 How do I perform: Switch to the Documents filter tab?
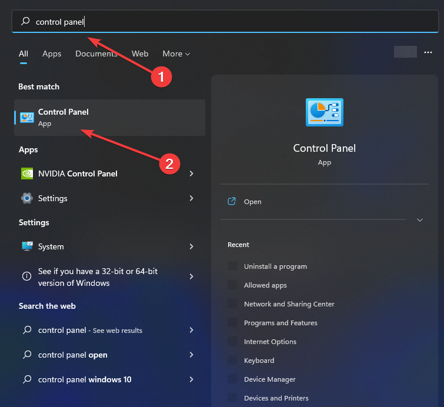[96, 54]
